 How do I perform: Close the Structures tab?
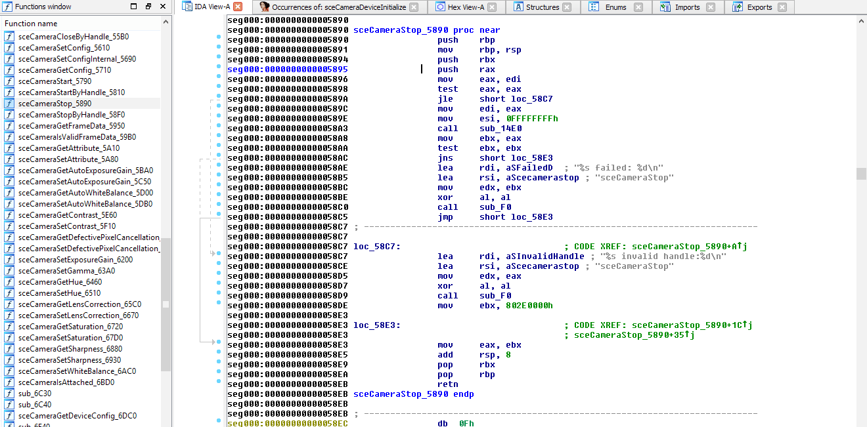[567, 7]
